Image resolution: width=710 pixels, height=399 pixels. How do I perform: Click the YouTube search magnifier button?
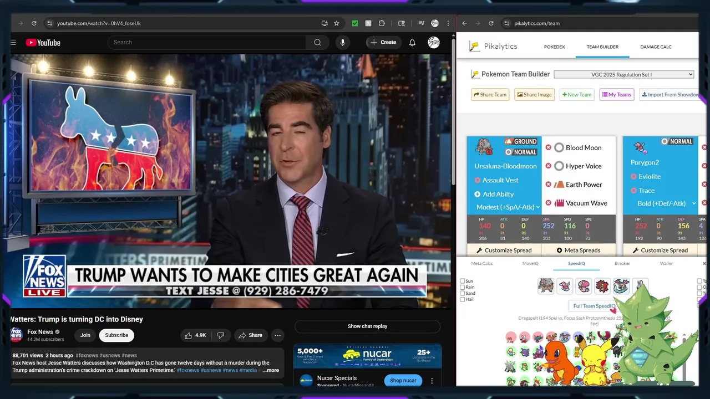pos(317,42)
